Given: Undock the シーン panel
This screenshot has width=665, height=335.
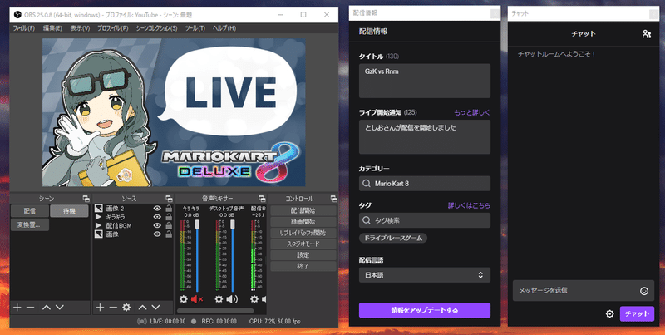Looking at the screenshot, I should pyautogui.click(x=86, y=199).
